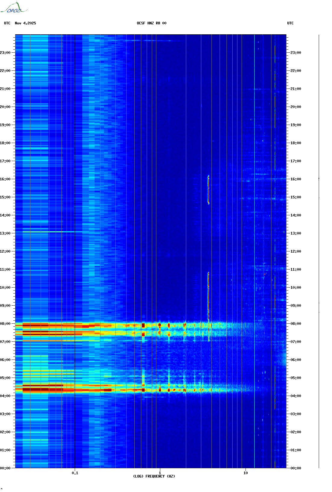
Task: Click the left axis 15:00 time label
Action: coord(5,197)
